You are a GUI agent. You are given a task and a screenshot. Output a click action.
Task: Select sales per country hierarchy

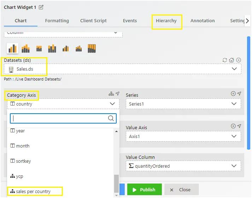tap(60, 191)
